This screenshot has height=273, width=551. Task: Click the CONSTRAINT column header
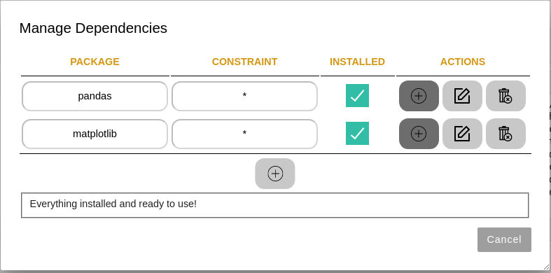click(x=244, y=62)
